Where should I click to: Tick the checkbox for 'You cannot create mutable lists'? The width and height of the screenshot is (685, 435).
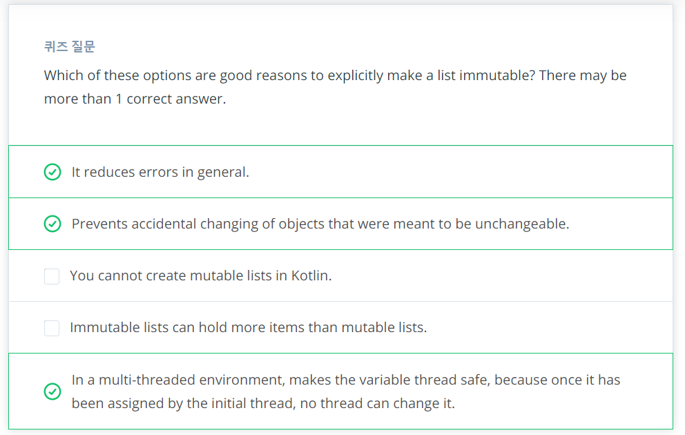click(52, 276)
